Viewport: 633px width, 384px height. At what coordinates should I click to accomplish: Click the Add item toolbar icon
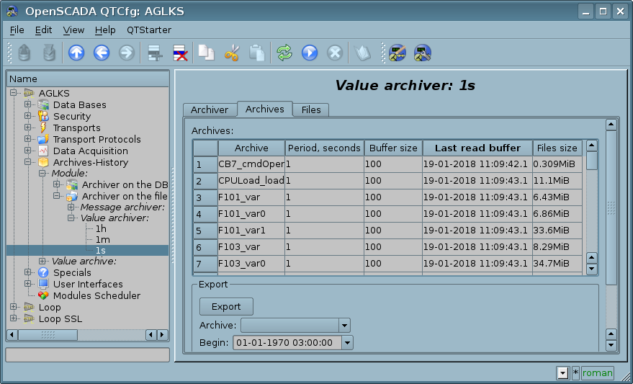[x=153, y=53]
